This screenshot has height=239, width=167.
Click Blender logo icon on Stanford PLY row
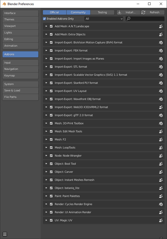point(161,83)
